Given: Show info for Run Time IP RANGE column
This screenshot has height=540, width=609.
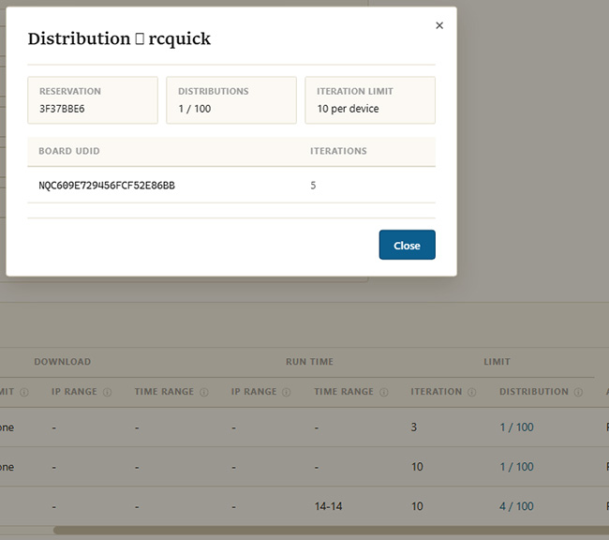Looking at the screenshot, I should (x=287, y=392).
